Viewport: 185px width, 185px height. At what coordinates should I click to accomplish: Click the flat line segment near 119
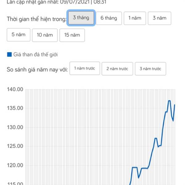coord(135,167)
